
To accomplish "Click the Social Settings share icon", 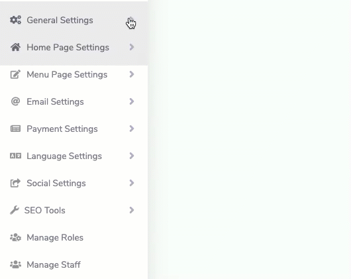I will [x=15, y=183].
